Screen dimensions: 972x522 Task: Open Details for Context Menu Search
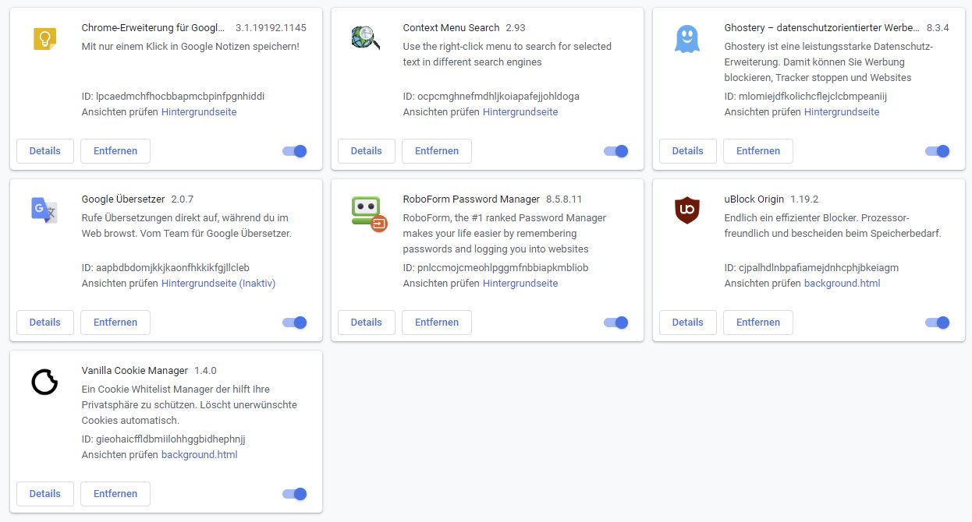(367, 151)
